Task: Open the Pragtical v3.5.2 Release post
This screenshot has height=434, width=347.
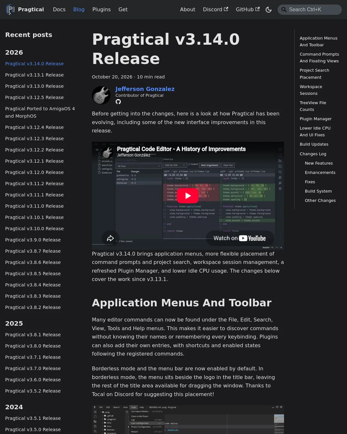Action: (33, 391)
